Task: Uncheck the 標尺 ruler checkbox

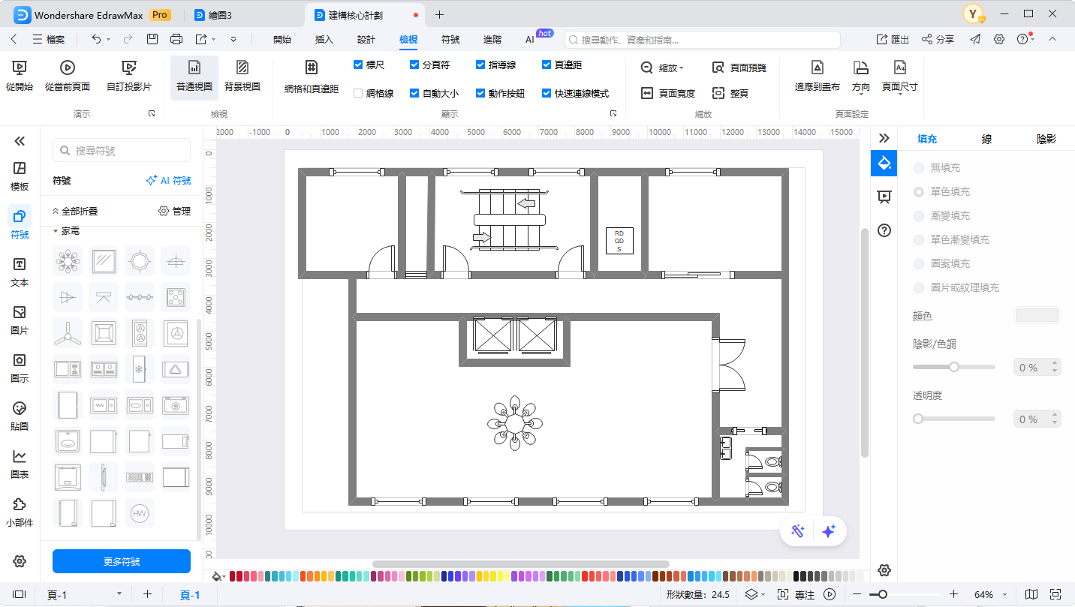Action: coord(359,65)
